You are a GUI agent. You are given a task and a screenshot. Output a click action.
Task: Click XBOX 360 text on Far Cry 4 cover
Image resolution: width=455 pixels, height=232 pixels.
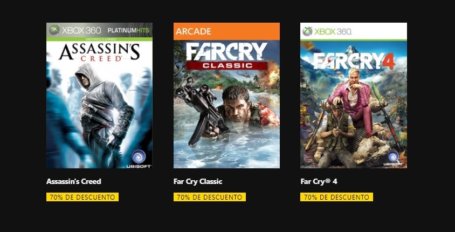coord(333,31)
